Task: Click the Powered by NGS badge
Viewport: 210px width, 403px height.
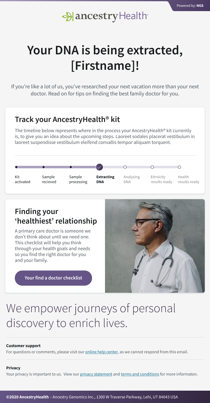Action: click(x=190, y=6)
